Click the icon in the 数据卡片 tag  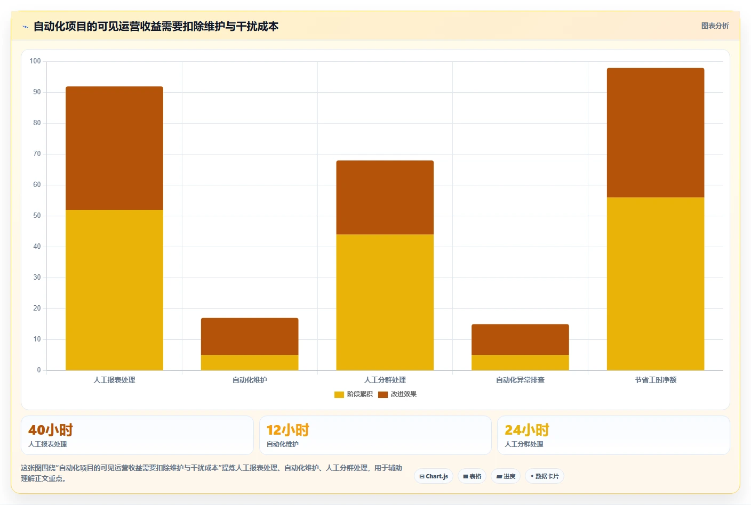(532, 476)
